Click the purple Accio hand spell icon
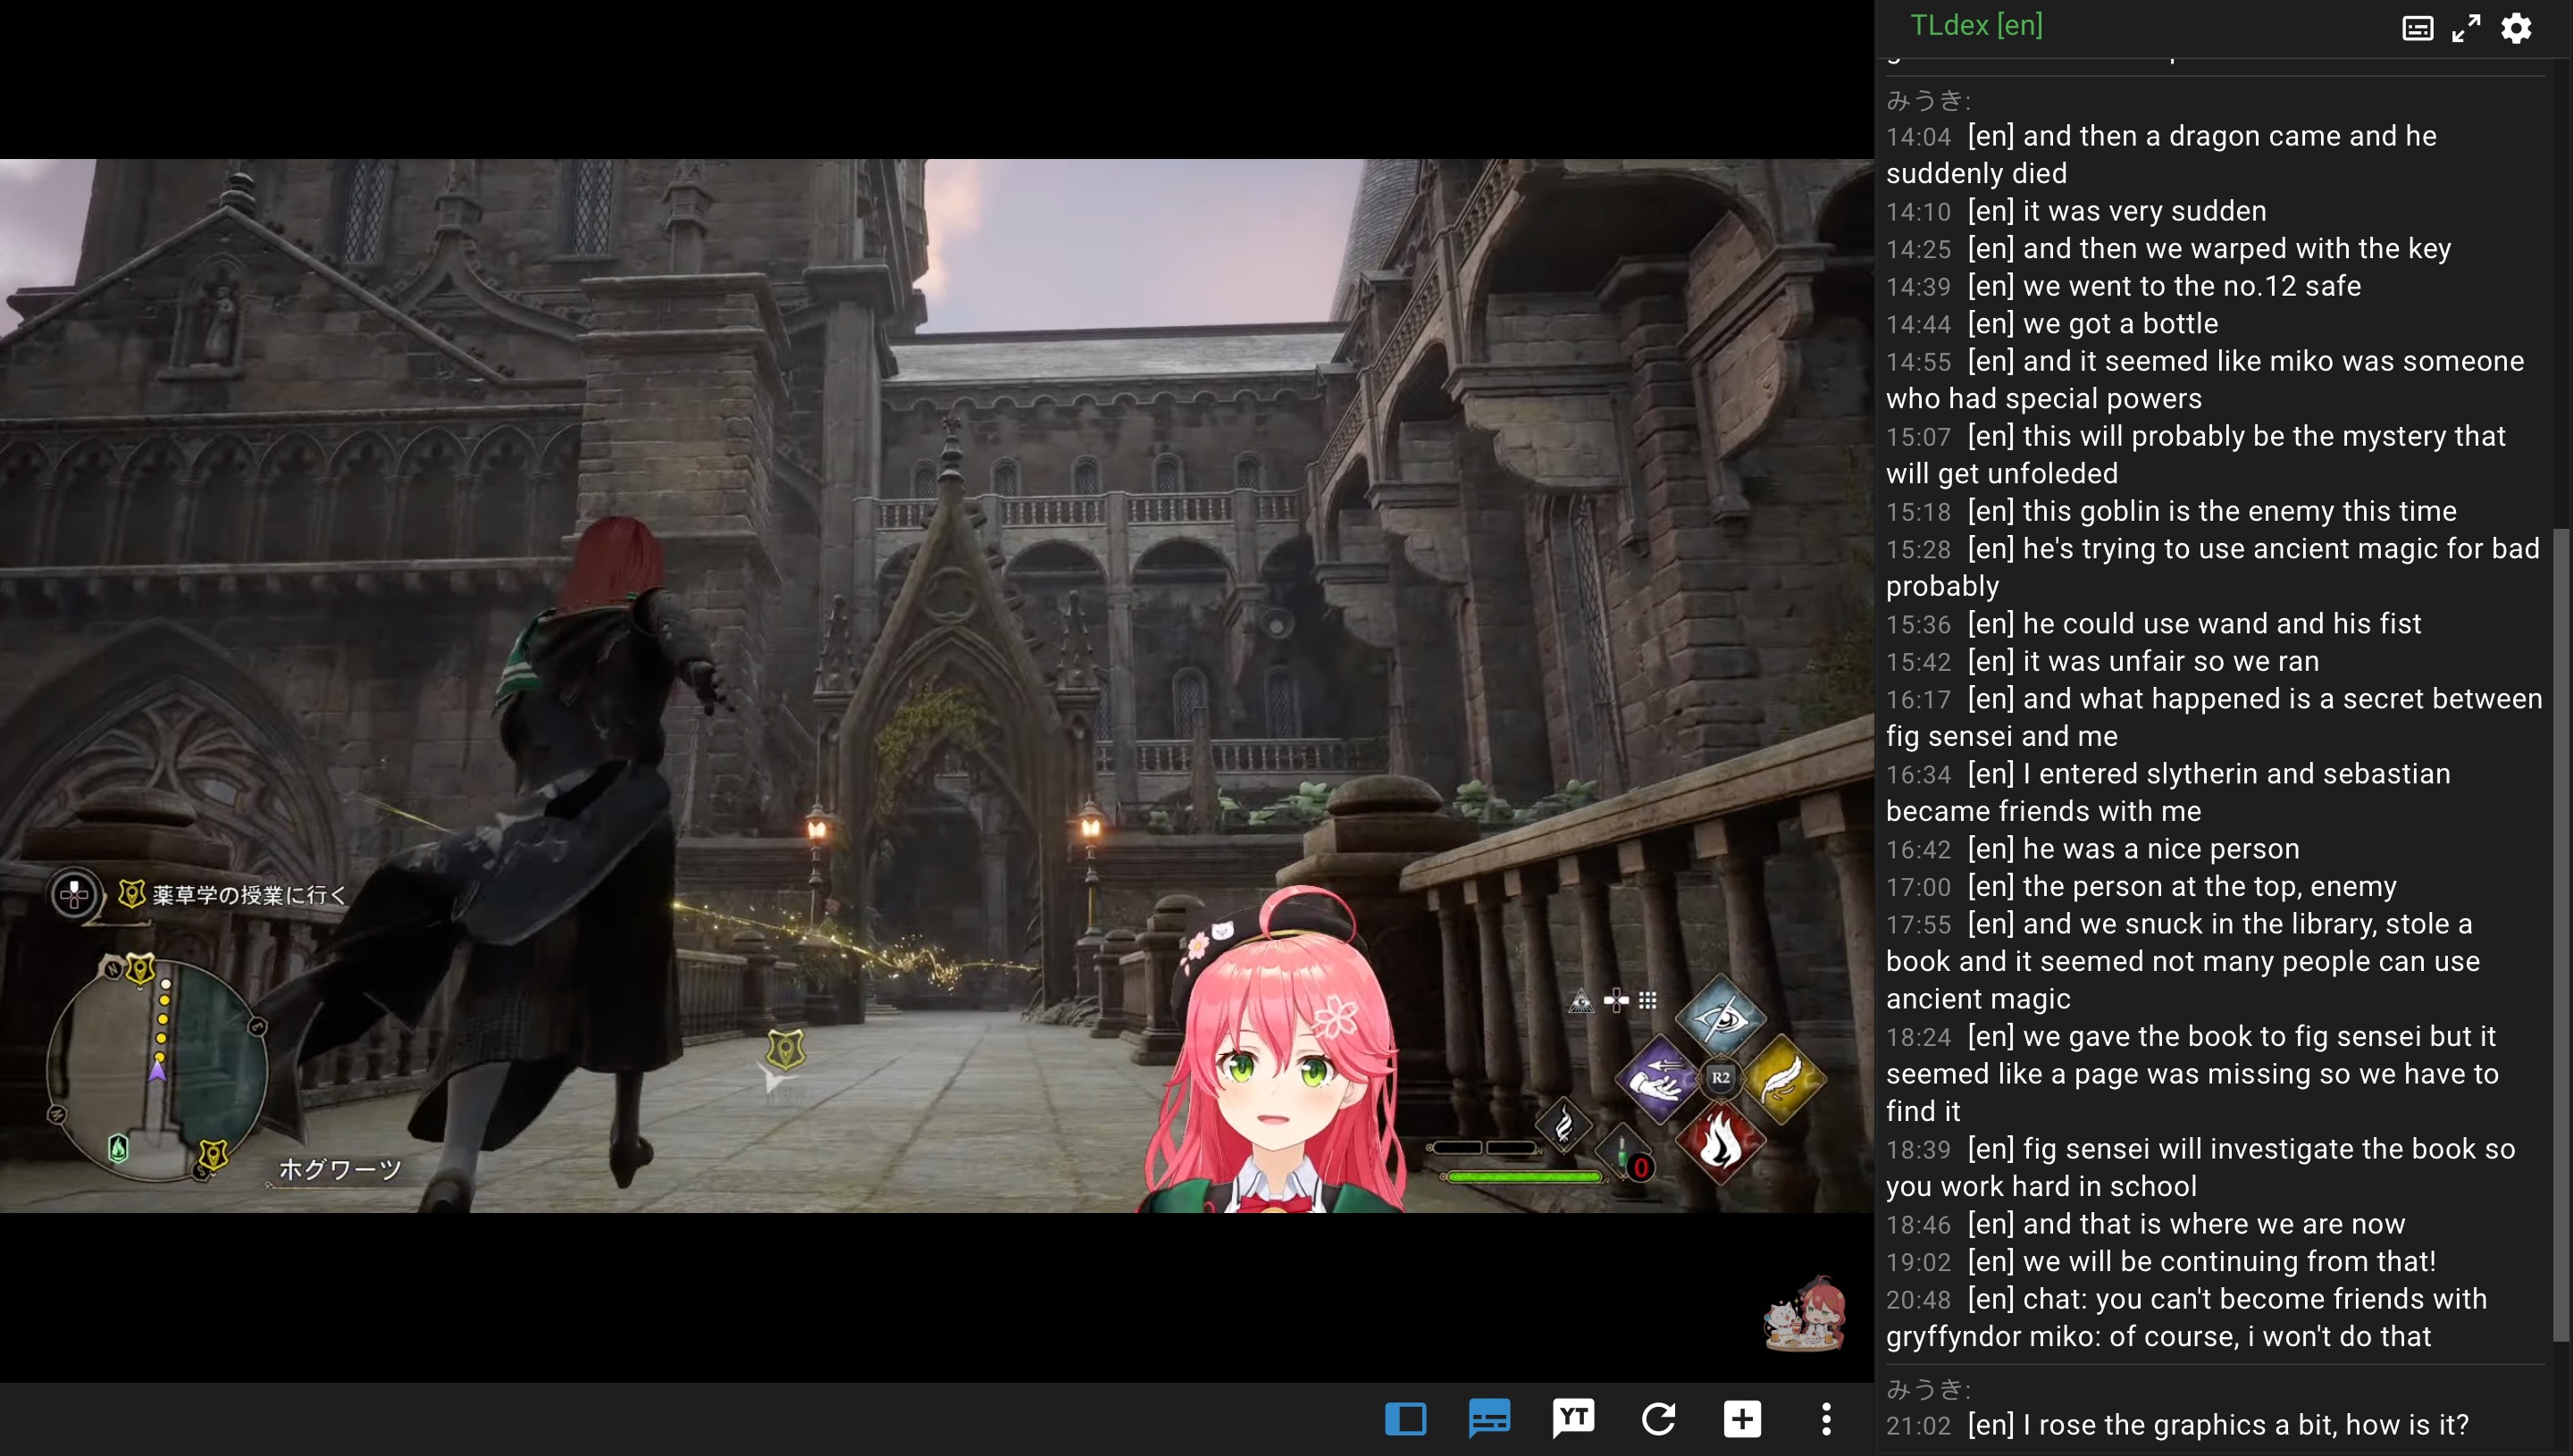The height and width of the screenshot is (1456, 2573). tap(1657, 1079)
